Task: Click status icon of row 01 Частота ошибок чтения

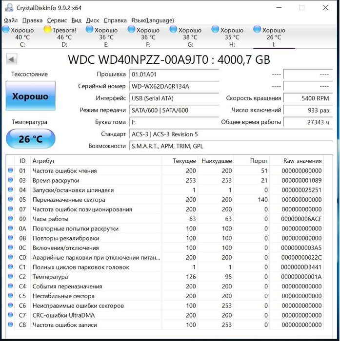Action: (x=10, y=170)
